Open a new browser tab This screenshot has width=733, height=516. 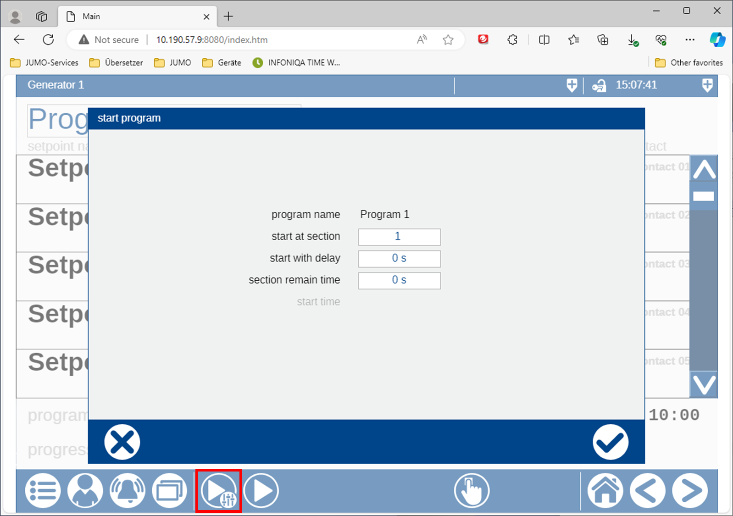(x=228, y=17)
